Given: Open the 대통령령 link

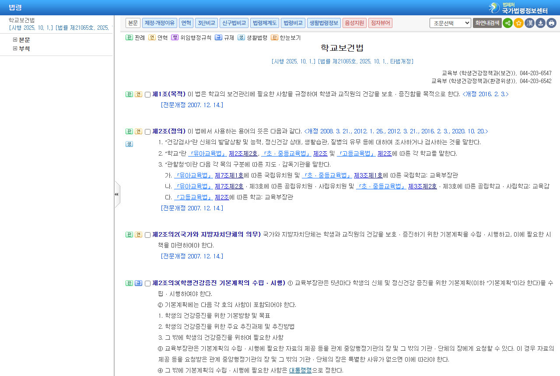Looking at the screenshot, I should point(300,370).
